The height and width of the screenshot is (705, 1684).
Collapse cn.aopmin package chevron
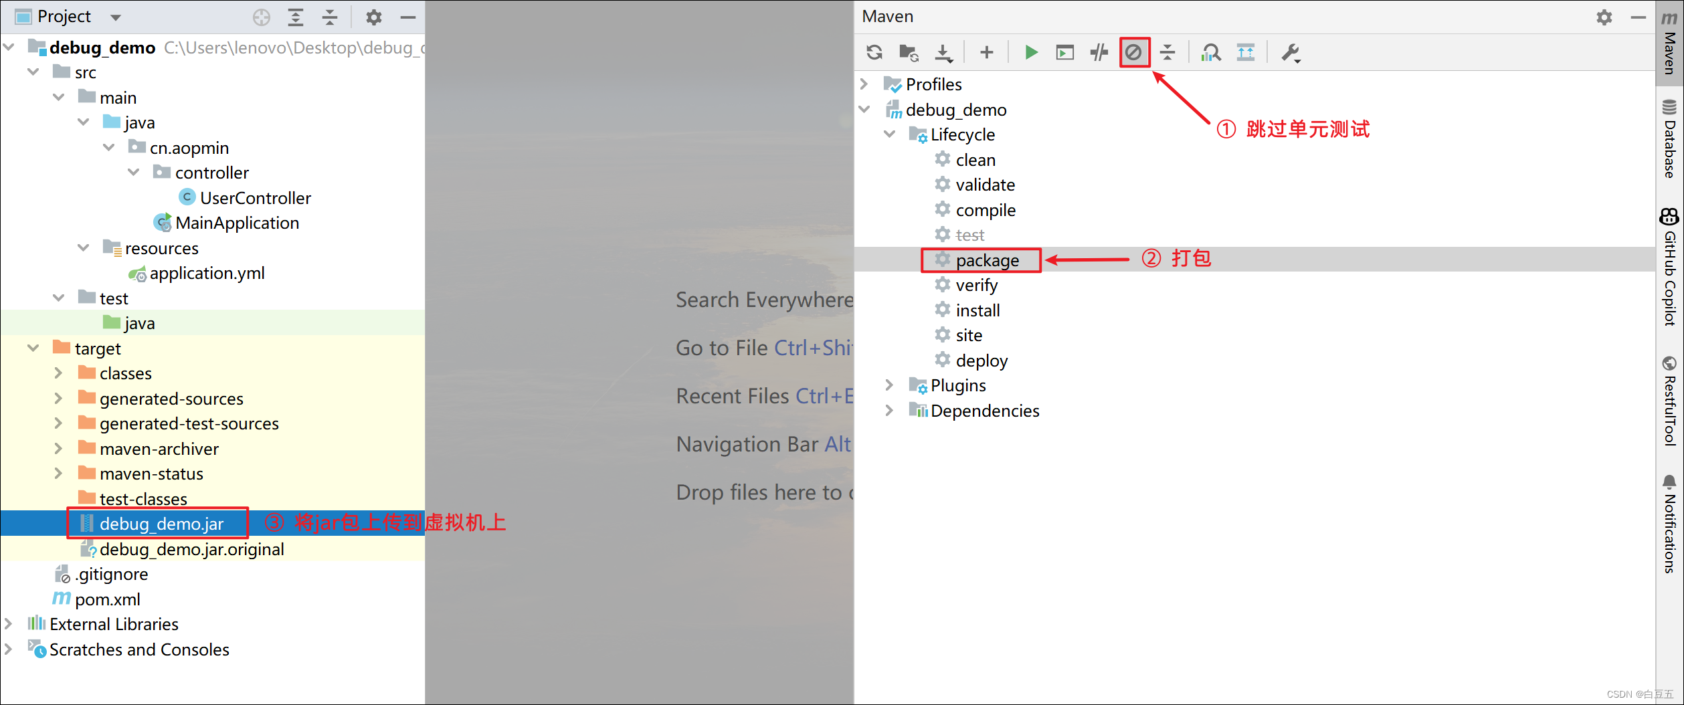[x=108, y=147]
